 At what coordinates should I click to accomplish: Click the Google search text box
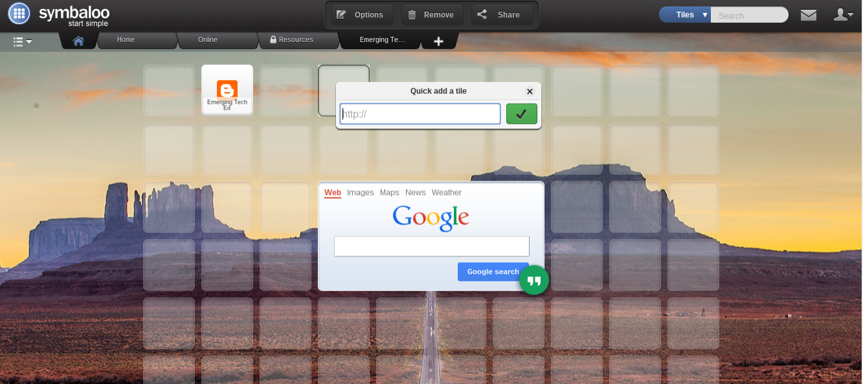click(432, 246)
